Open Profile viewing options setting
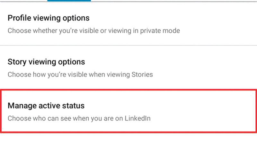This screenshot has height=144, width=257. (128, 24)
